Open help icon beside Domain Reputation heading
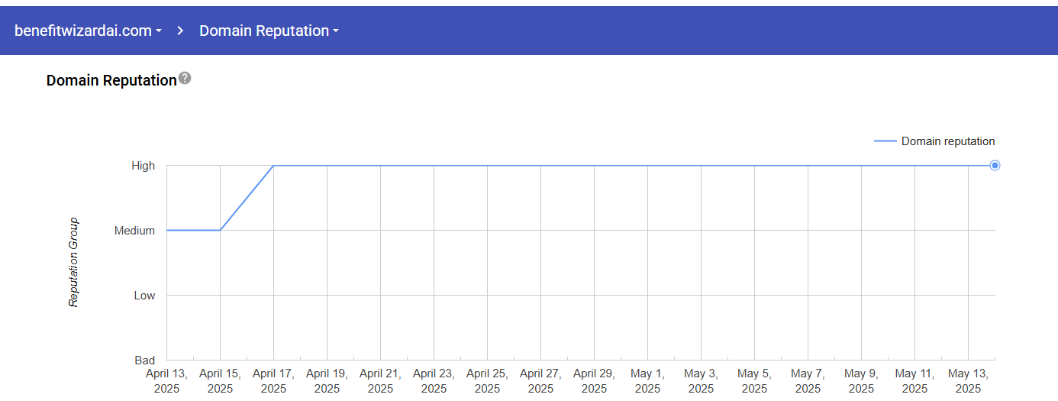 pyautogui.click(x=185, y=79)
